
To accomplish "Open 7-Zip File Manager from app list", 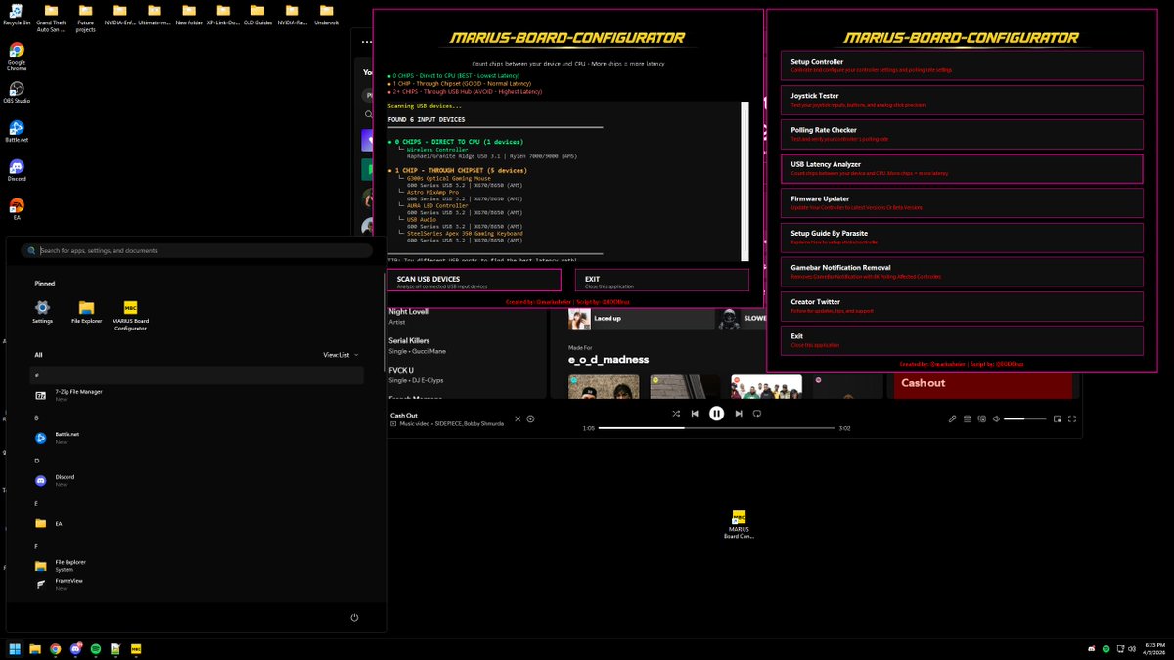I will [196, 395].
